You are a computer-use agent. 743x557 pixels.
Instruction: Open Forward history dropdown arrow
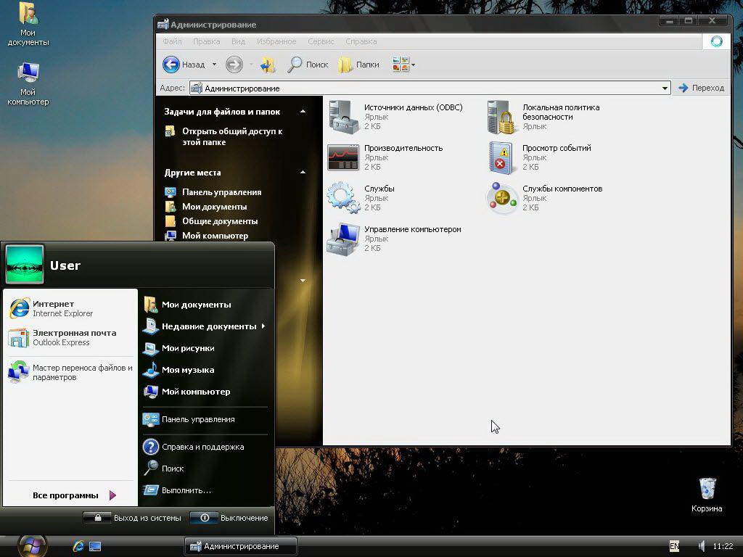click(250, 65)
